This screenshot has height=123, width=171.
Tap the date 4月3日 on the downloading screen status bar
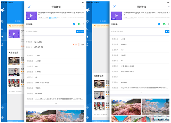(7, 3)
